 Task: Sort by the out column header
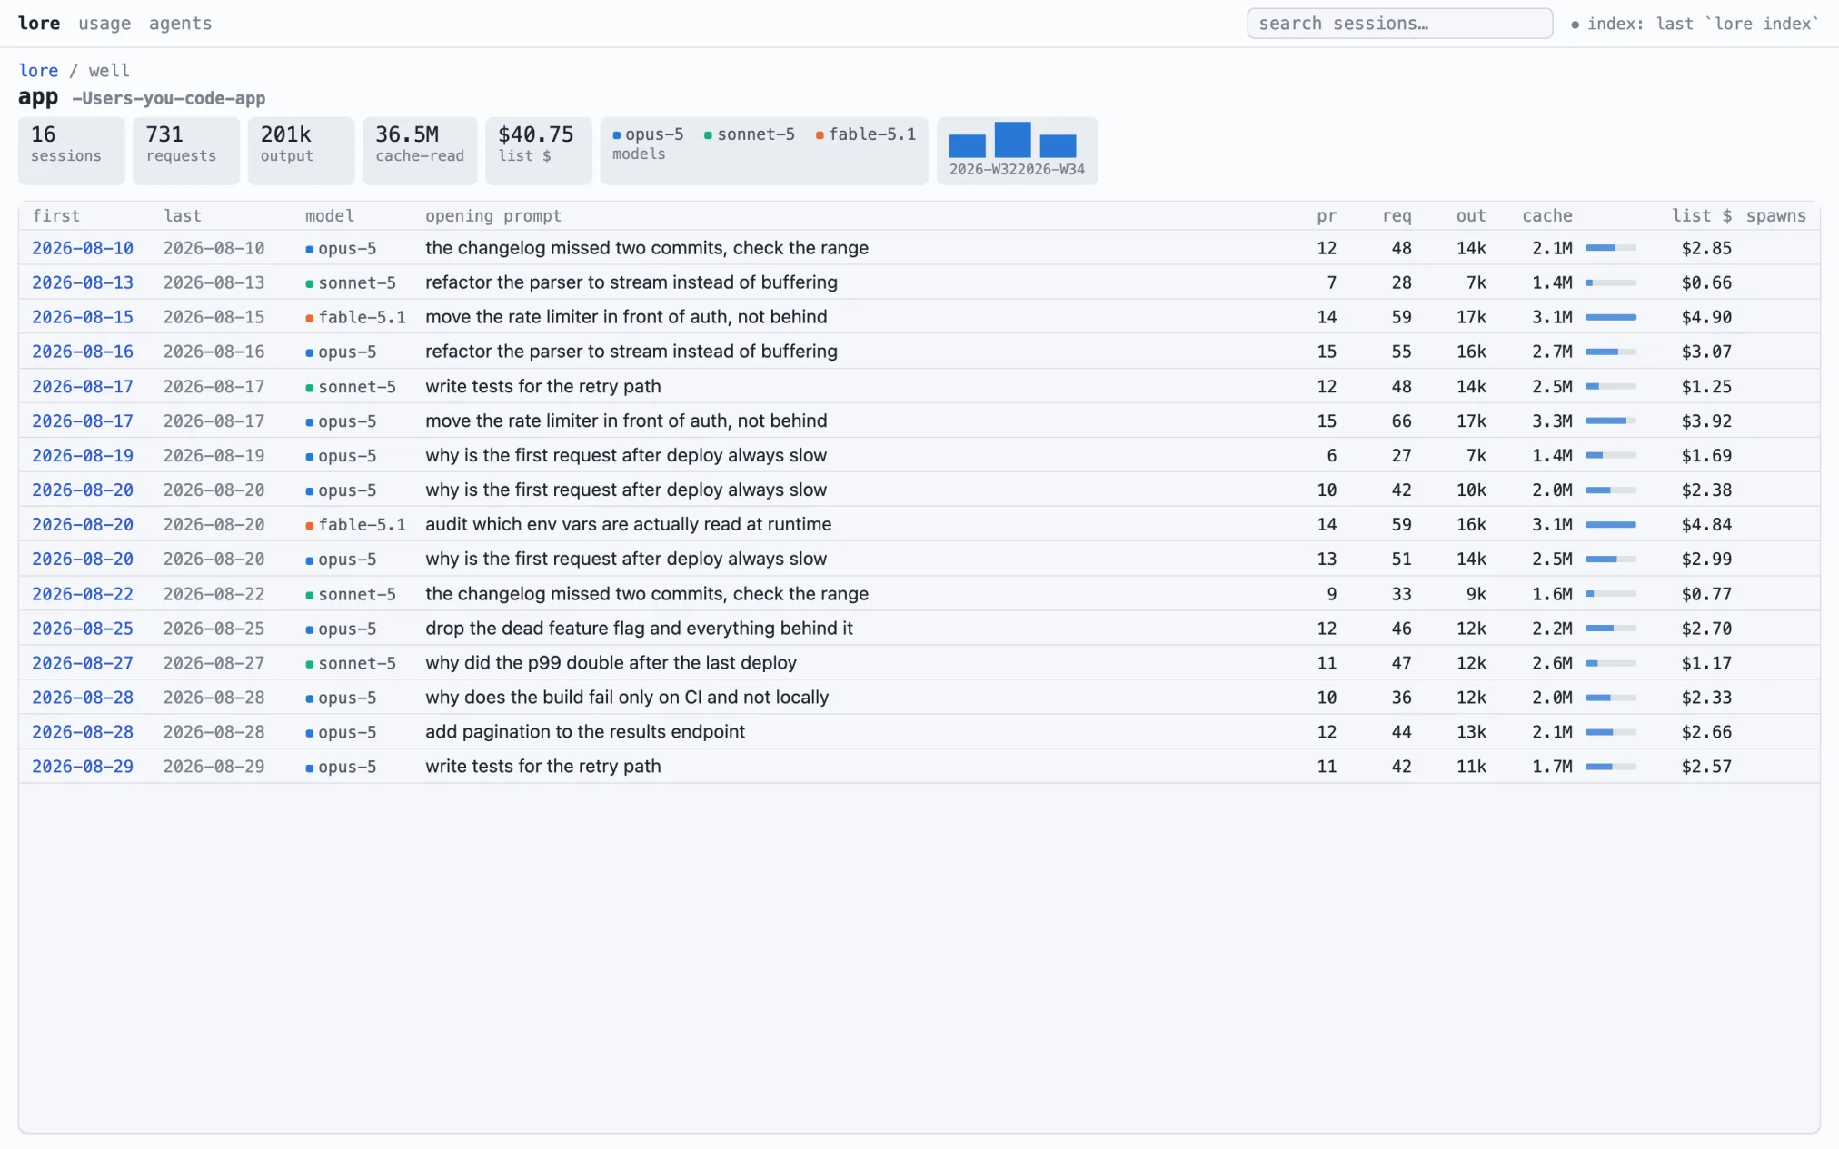(x=1471, y=216)
